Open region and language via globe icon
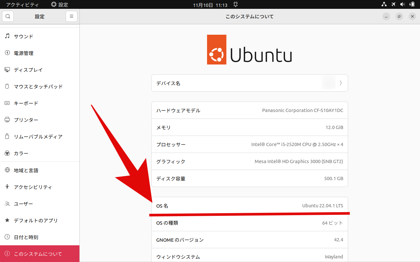Image resolution: width=420 pixels, height=262 pixels. pos(7,170)
